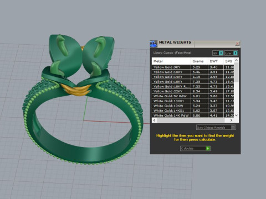Click the metal list scroll down arrow
The height and width of the screenshot is (199, 266).
pos(236,116)
